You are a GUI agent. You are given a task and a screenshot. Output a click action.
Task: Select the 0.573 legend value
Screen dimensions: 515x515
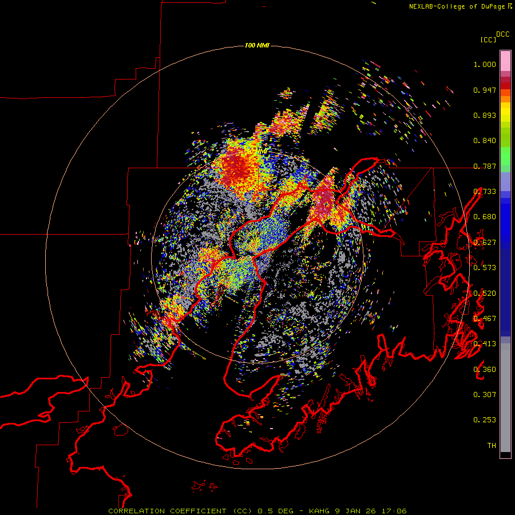tap(485, 268)
